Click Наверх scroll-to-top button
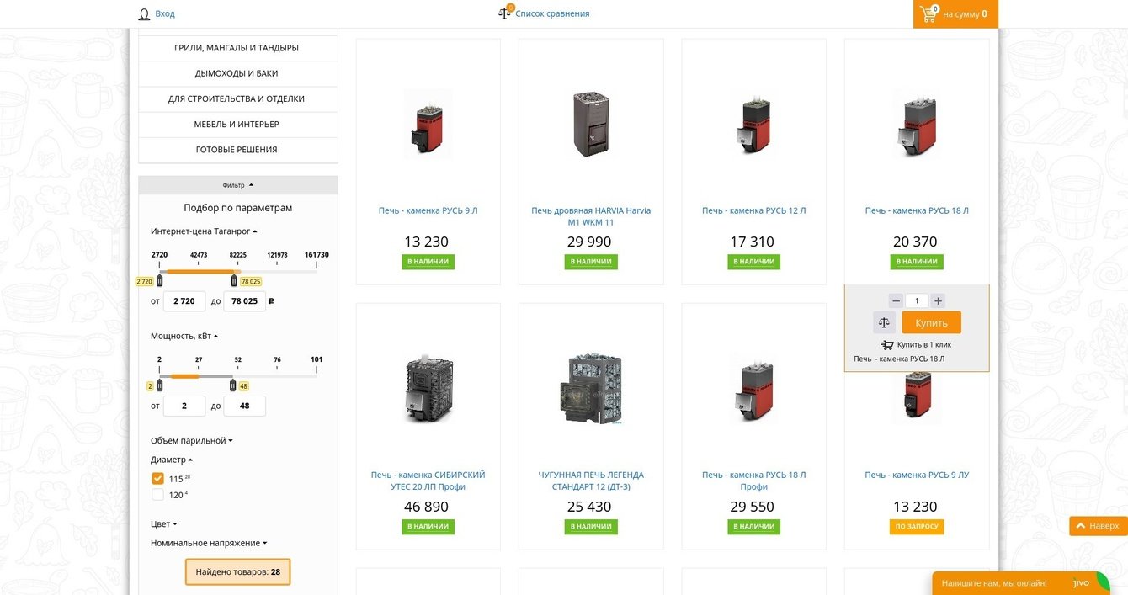 pos(1099,526)
